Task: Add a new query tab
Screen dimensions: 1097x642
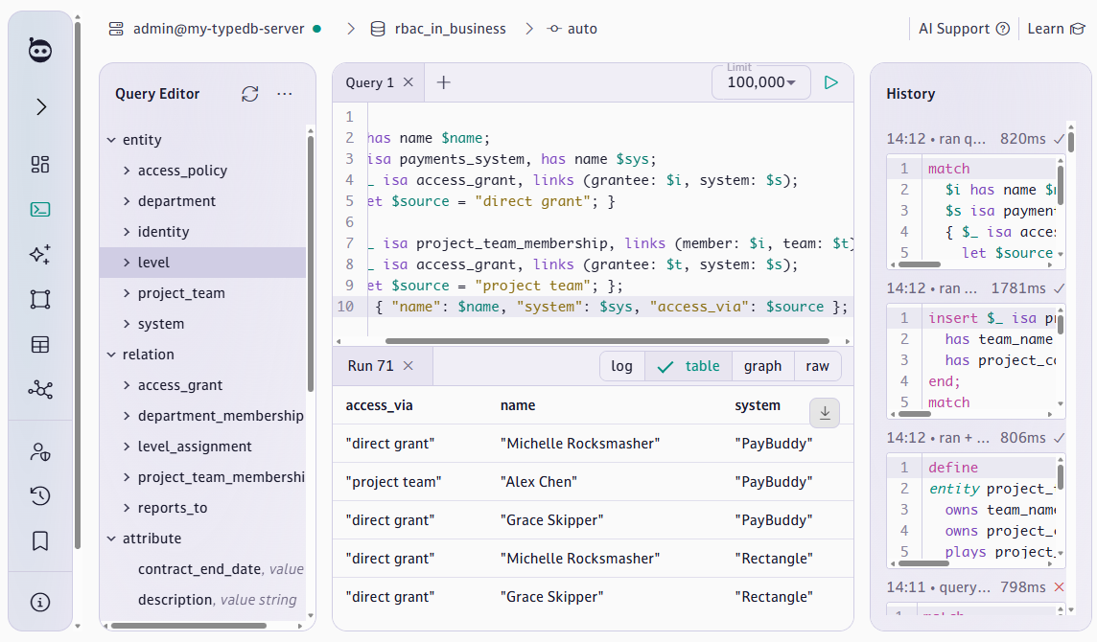Action: (443, 82)
